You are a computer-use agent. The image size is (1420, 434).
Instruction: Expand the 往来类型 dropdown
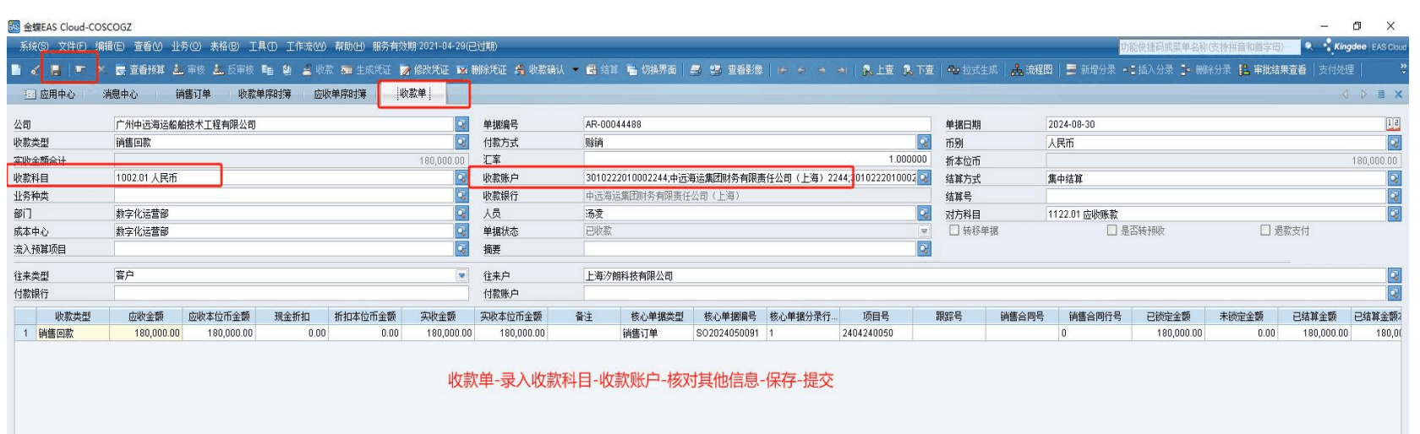[x=461, y=275]
